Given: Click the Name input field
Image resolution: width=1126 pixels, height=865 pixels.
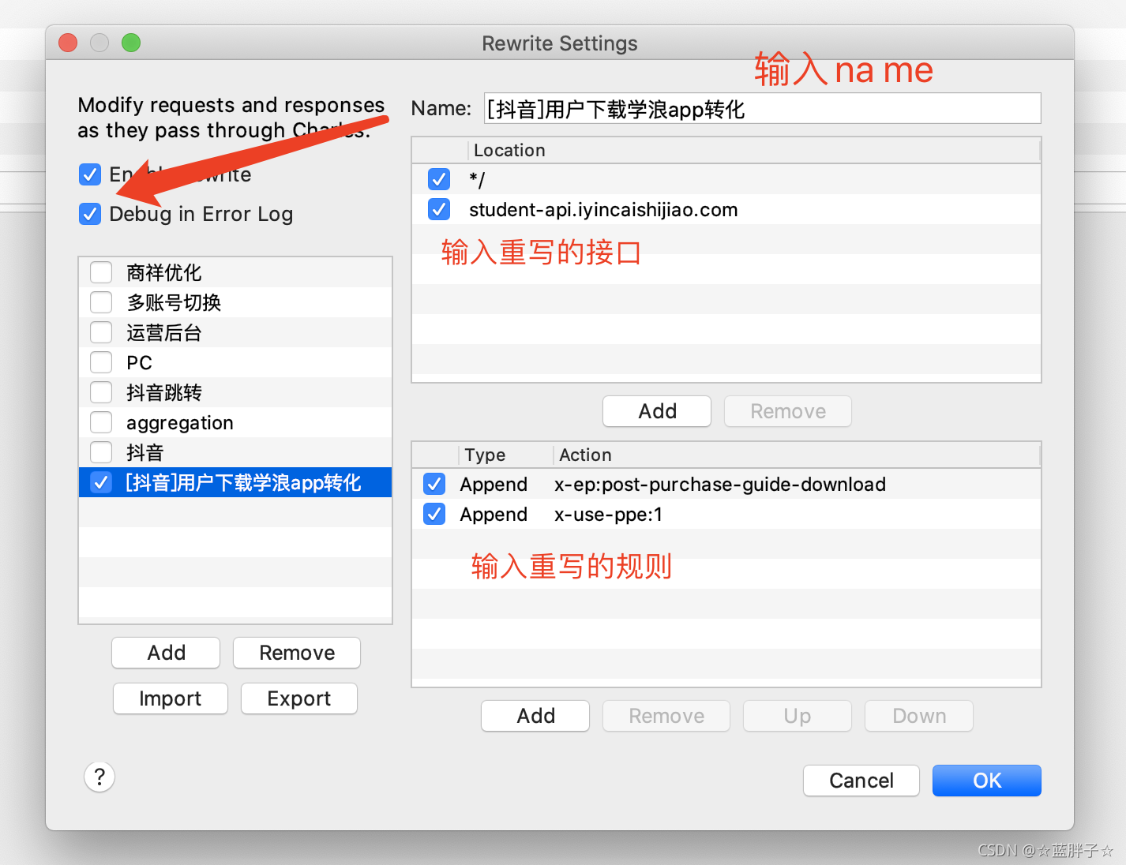Looking at the screenshot, I should [x=762, y=108].
